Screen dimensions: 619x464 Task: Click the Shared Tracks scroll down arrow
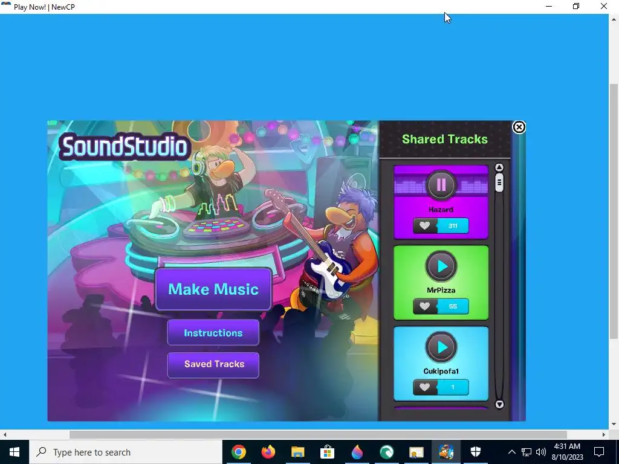click(499, 404)
